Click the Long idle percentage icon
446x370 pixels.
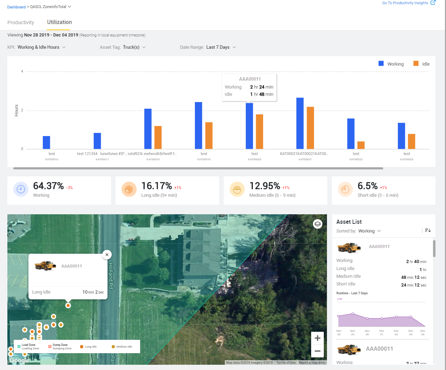pos(129,189)
